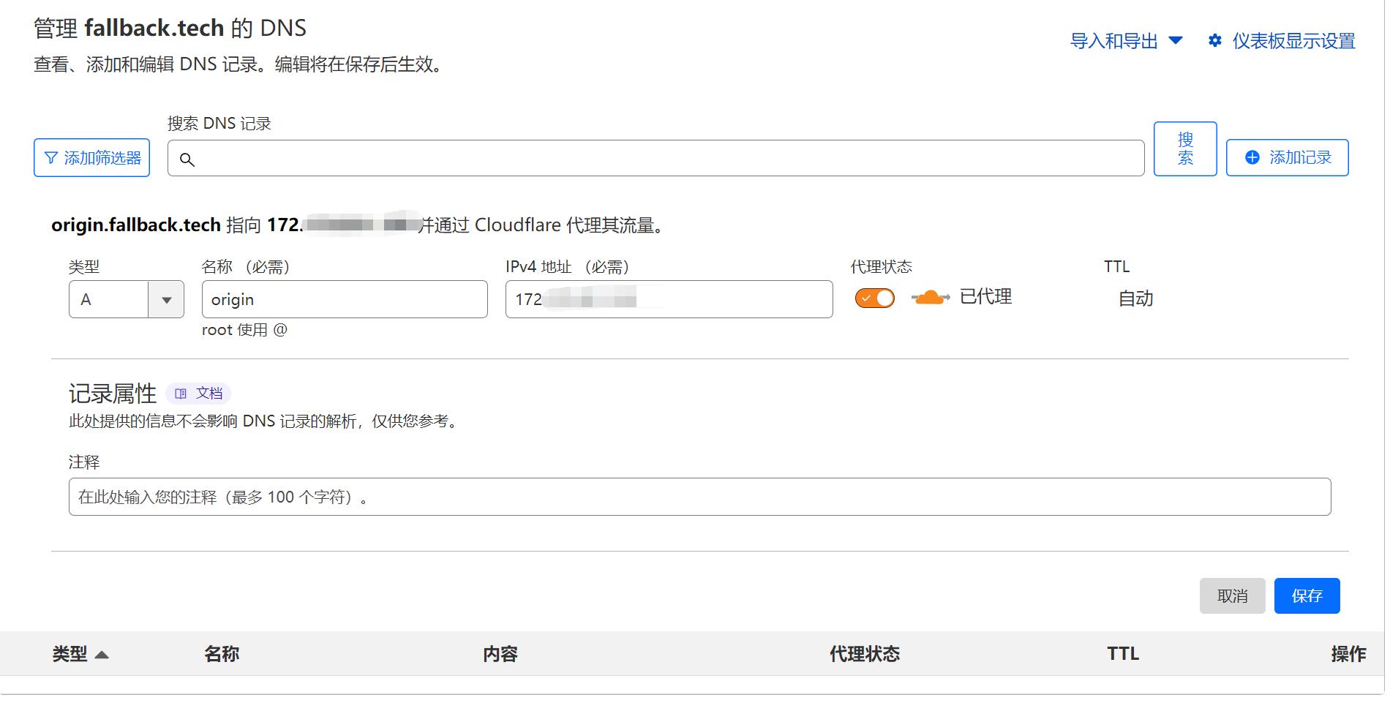The image size is (1390, 703).
Task: Click the magnifier icon in DNS search box
Action: coord(188,157)
